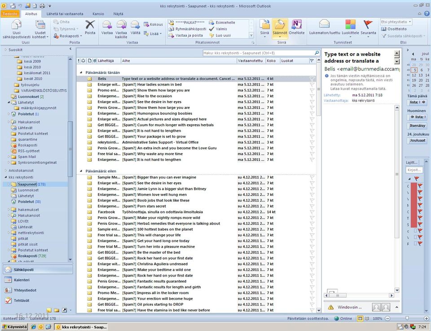Screen dimensions: 431x331
Task: Click the mail search box
Action: (x=261, y=53)
